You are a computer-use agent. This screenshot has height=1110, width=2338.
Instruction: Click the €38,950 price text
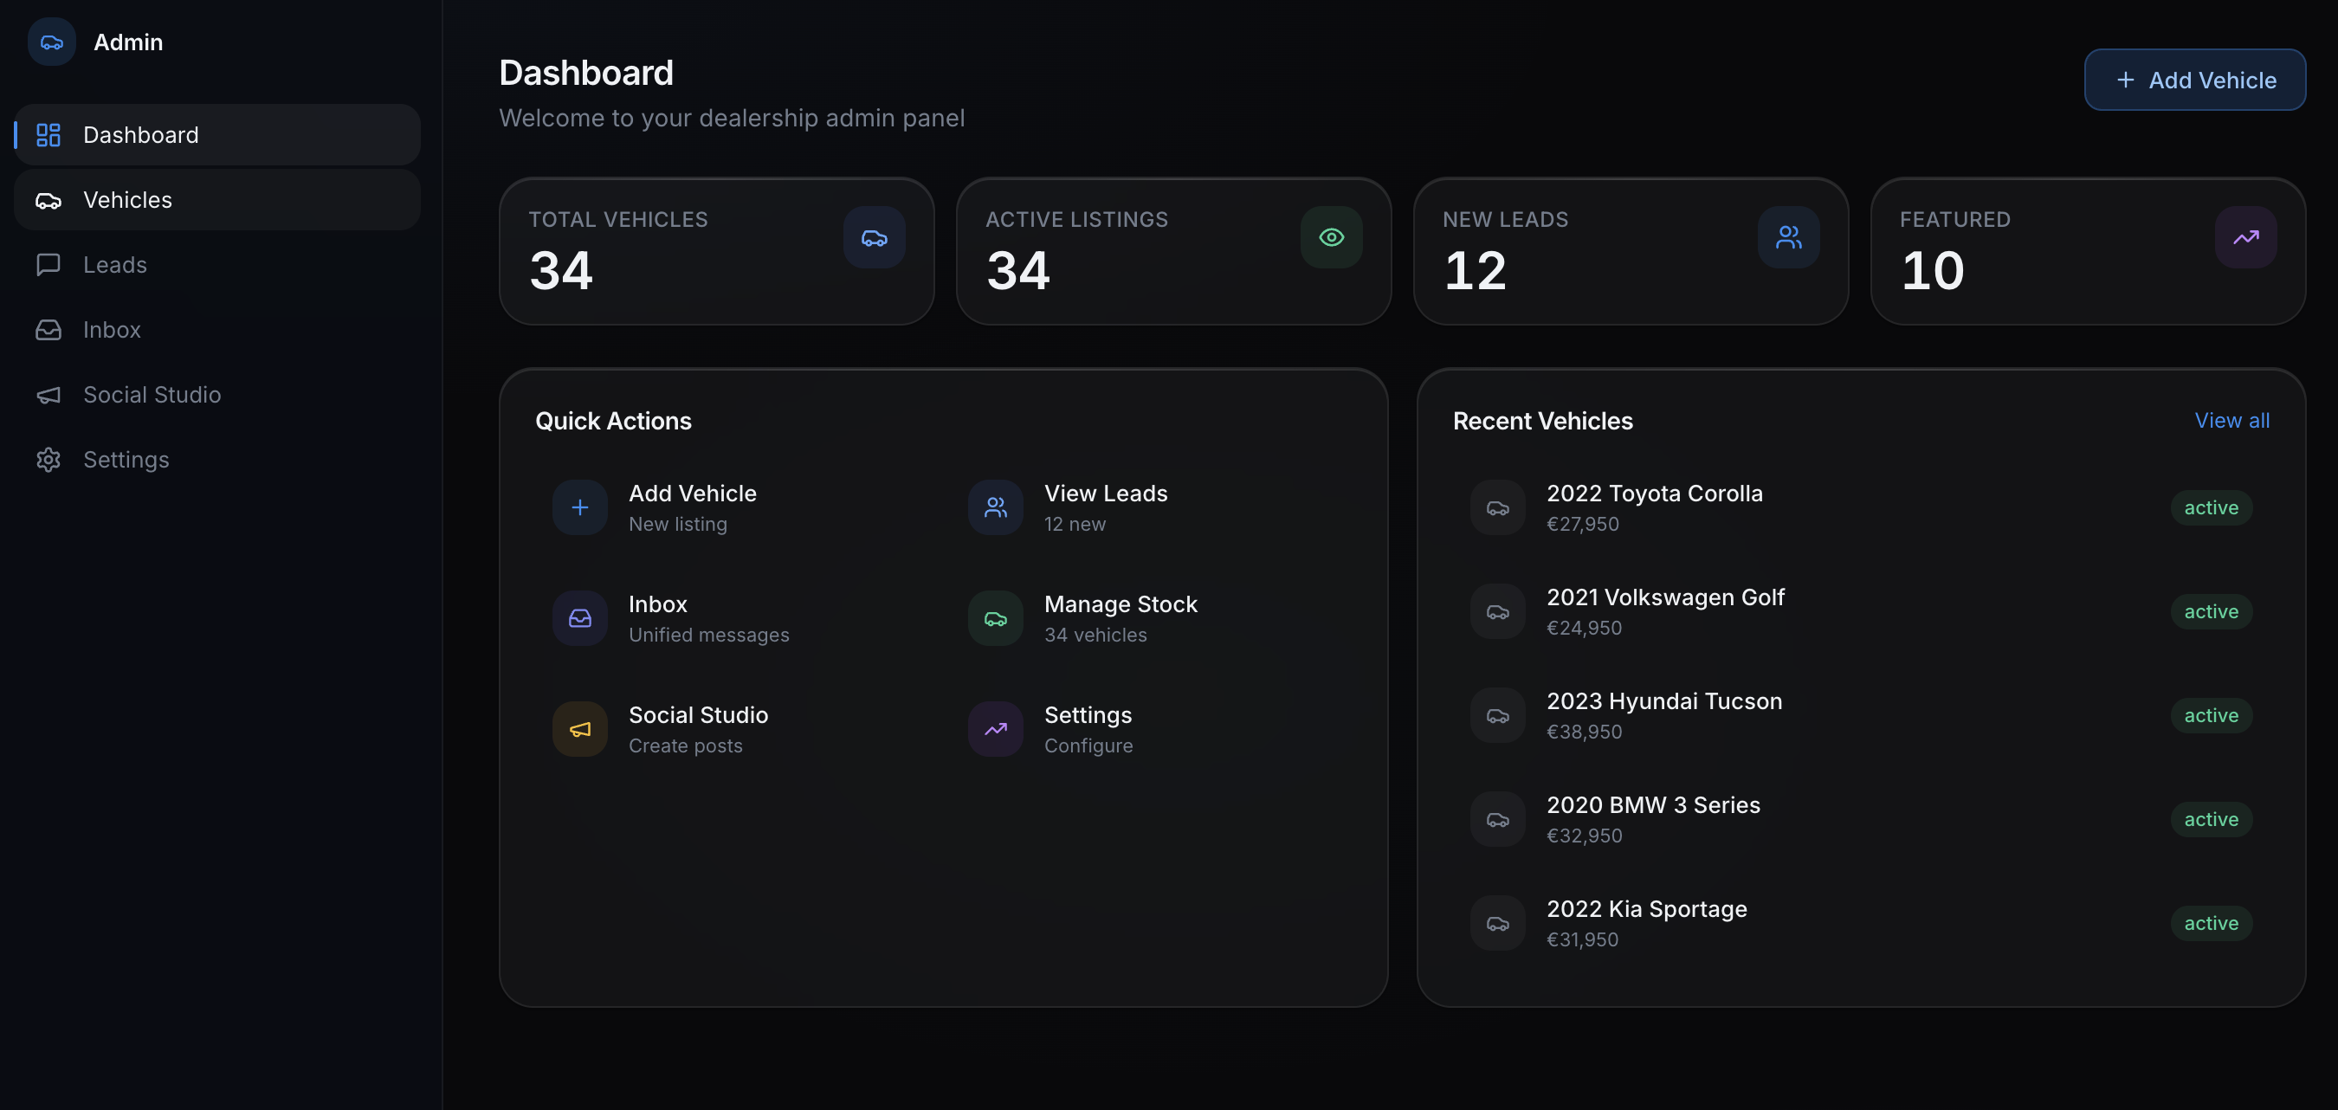click(1584, 732)
